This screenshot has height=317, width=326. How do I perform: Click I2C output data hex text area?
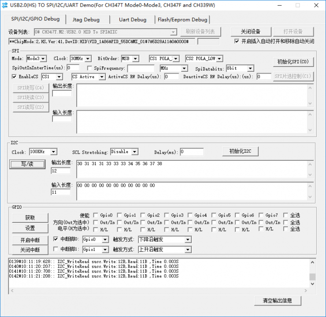pyautogui.click(x=192, y=170)
